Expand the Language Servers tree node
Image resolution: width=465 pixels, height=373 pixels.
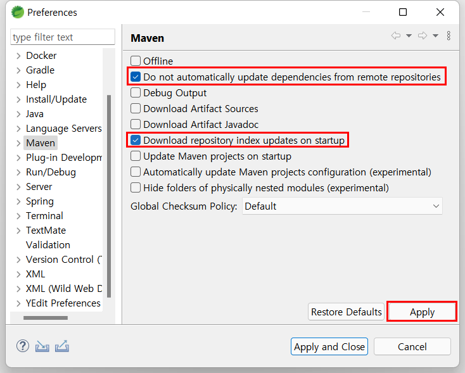pos(18,129)
